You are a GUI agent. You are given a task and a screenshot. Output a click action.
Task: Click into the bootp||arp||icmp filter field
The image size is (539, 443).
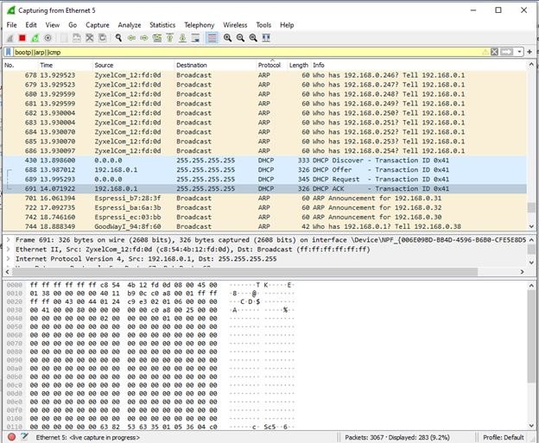[x=248, y=52]
